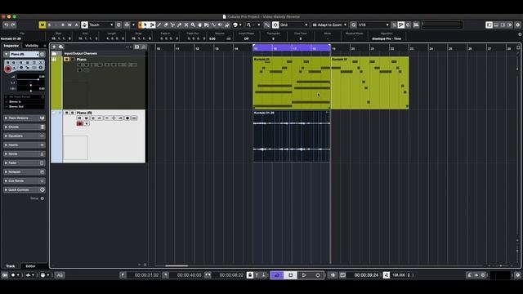The image size is (523, 294).
Task: Select the Zoom magnifier tool
Action: tap(193, 25)
